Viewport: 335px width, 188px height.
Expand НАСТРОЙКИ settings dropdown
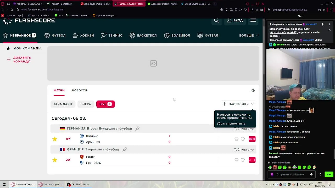coord(238,104)
